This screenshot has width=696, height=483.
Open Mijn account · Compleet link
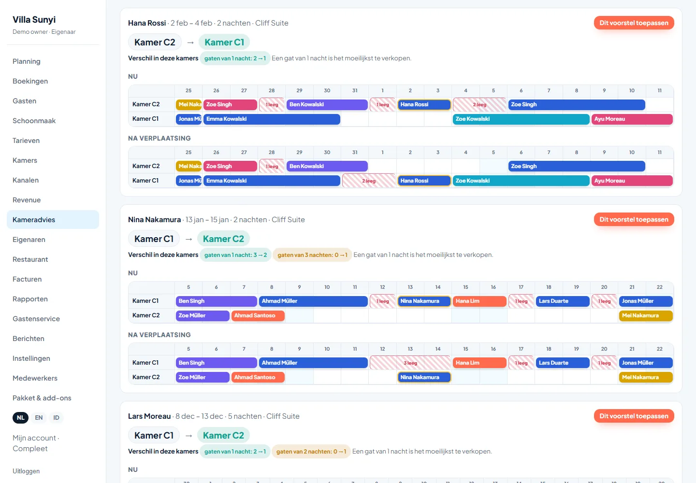pos(36,443)
